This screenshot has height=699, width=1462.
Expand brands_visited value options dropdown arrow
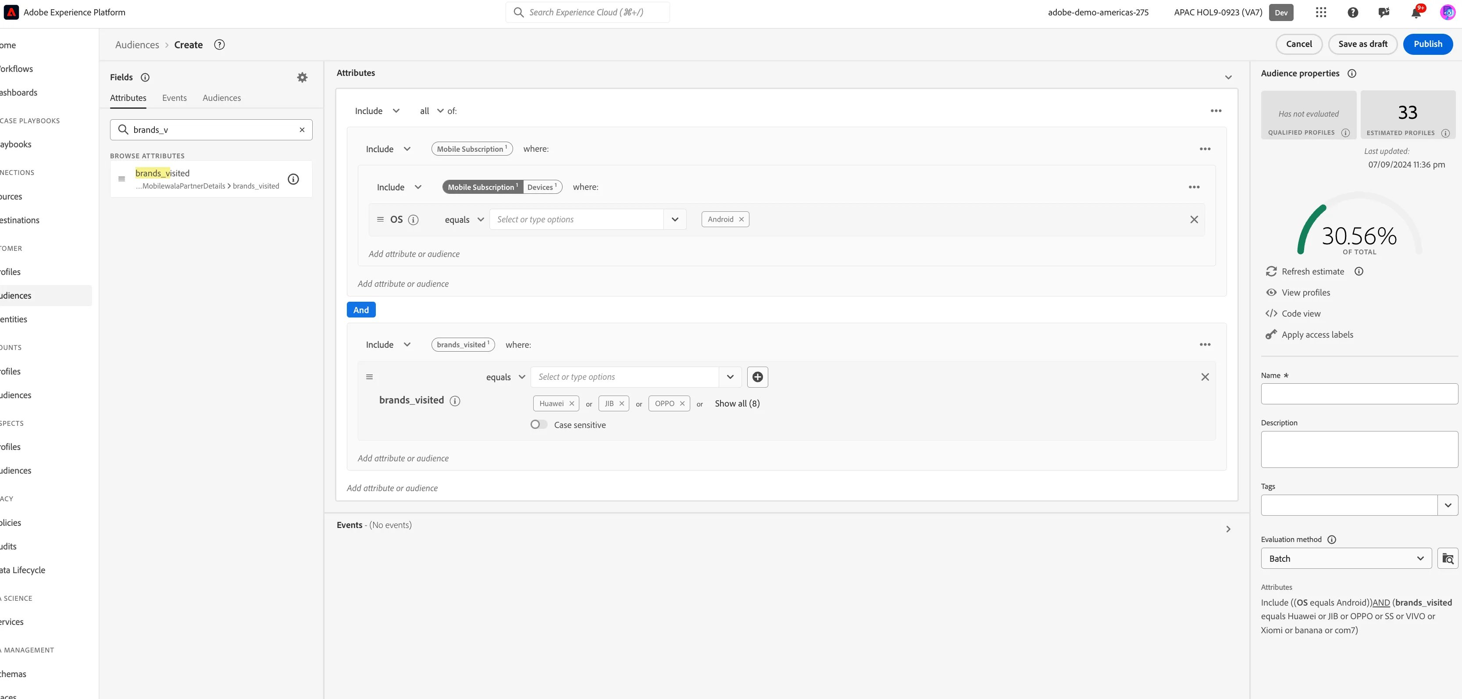pyautogui.click(x=731, y=377)
